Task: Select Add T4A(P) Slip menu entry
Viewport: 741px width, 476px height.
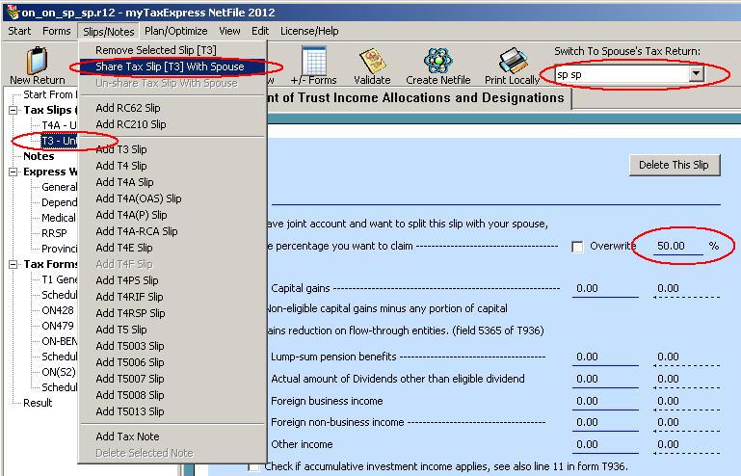Action: [172, 215]
